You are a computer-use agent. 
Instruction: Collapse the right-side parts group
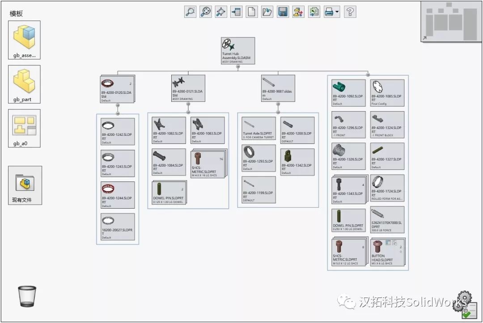click(x=368, y=75)
